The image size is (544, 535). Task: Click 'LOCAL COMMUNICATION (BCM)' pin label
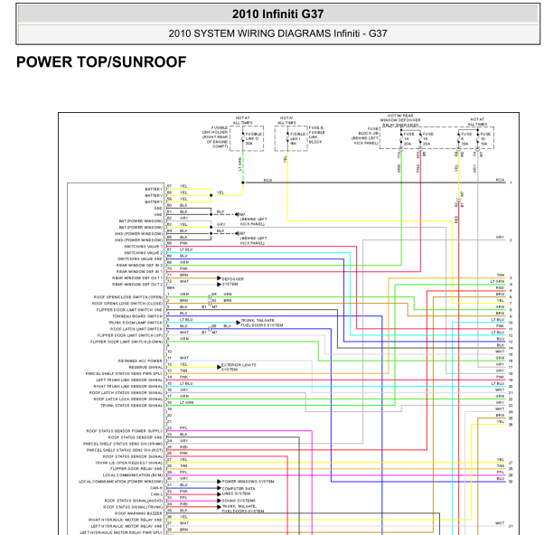tap(133, 474)
